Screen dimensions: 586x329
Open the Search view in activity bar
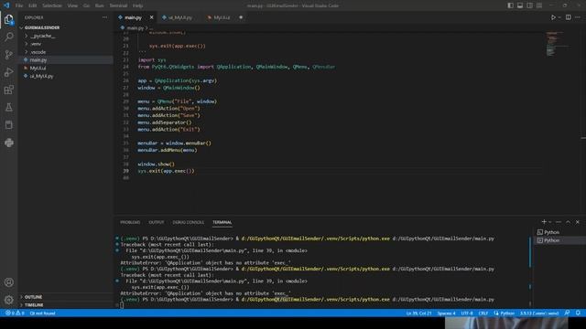pyautogui.click(x=9, y=37)
